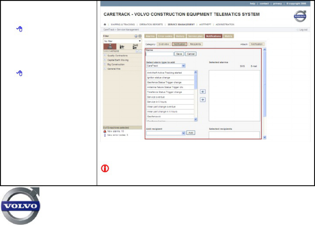
Task: Open Mapping & Tracking menu
Action: tap(123, 25)
